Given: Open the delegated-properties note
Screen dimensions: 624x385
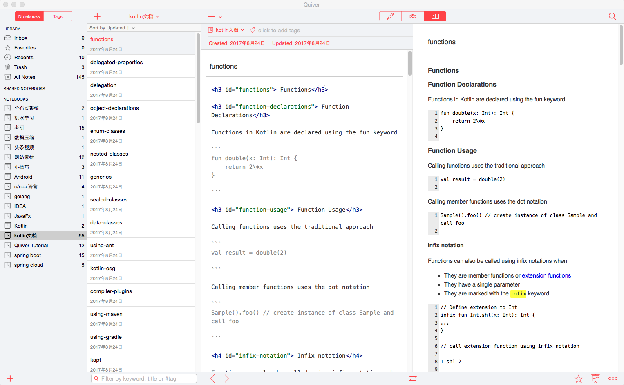Looking at the screenshot, I should pyautogui.click(x=141, y=66).
